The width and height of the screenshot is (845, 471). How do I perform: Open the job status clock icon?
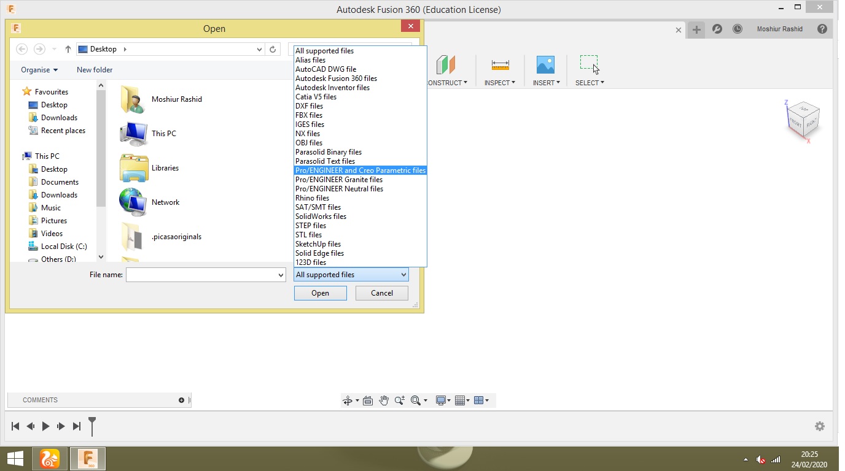tap(738, 29)
